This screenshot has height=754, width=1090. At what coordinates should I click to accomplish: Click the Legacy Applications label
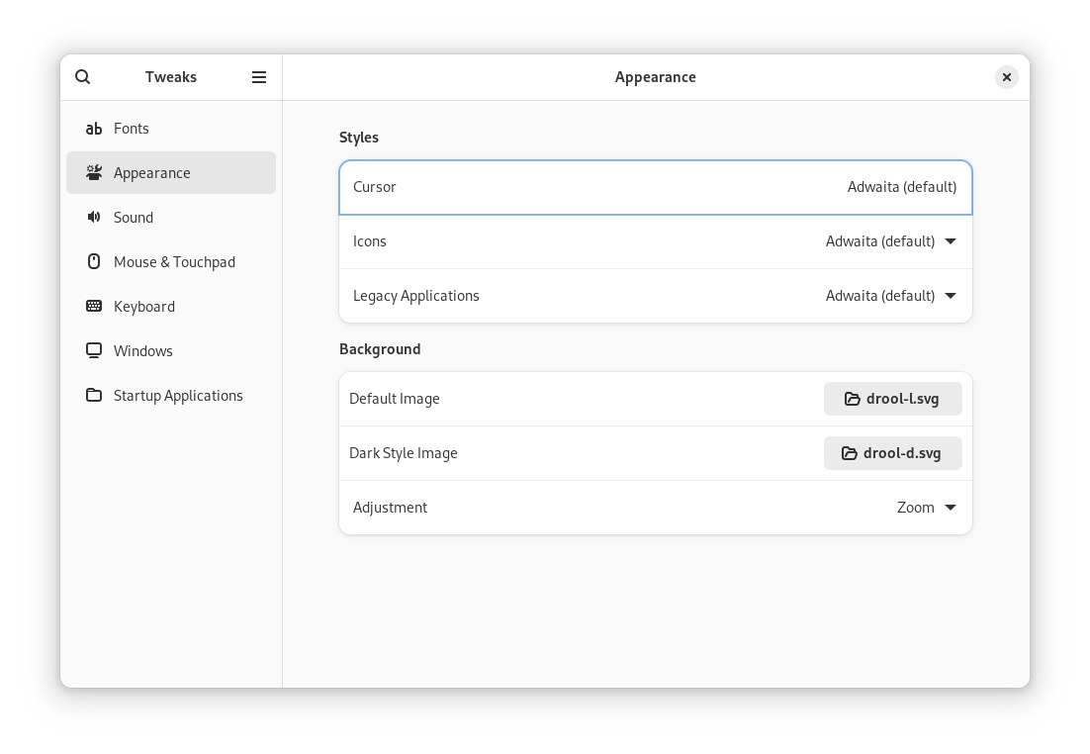[415, 296]
